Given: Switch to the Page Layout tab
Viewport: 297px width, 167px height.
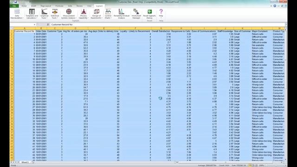Looking at the screenshot, I should [x=45, y=6].
